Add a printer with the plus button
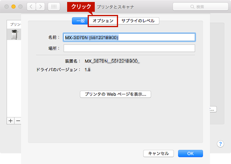The image size is (231, 164). [10, 121]
